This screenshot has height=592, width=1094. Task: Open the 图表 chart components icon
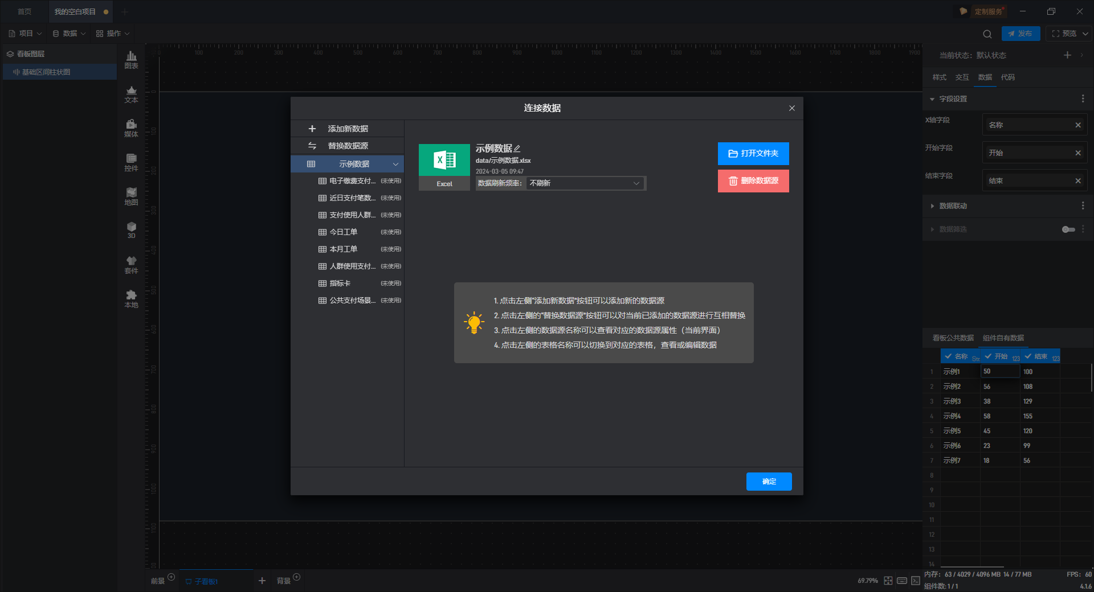pyautogui.click(x=131, y=60)
